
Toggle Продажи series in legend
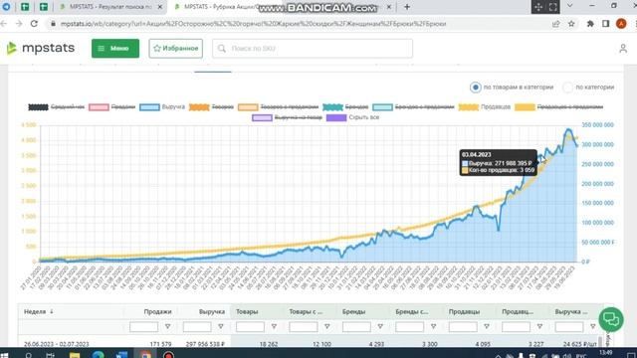(x=112, y=107)
